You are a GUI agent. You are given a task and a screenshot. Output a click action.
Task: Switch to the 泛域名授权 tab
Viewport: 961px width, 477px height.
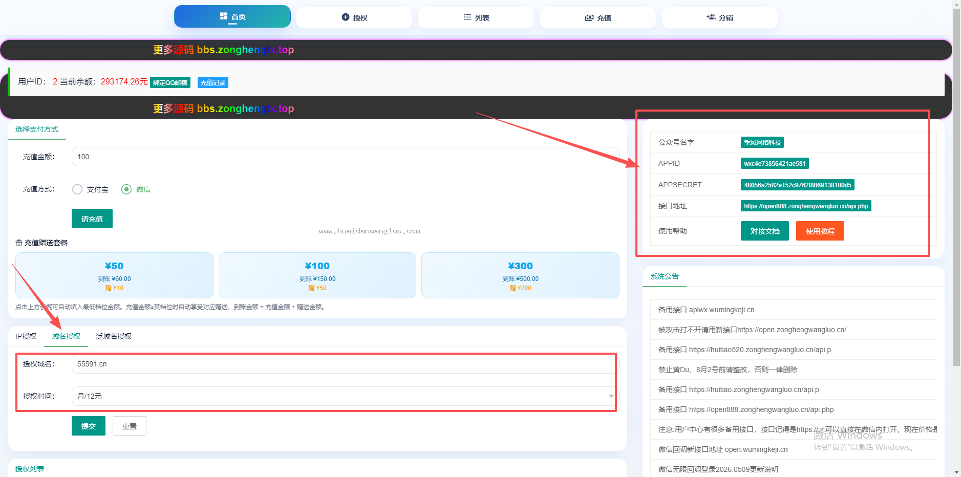[114, 336]
